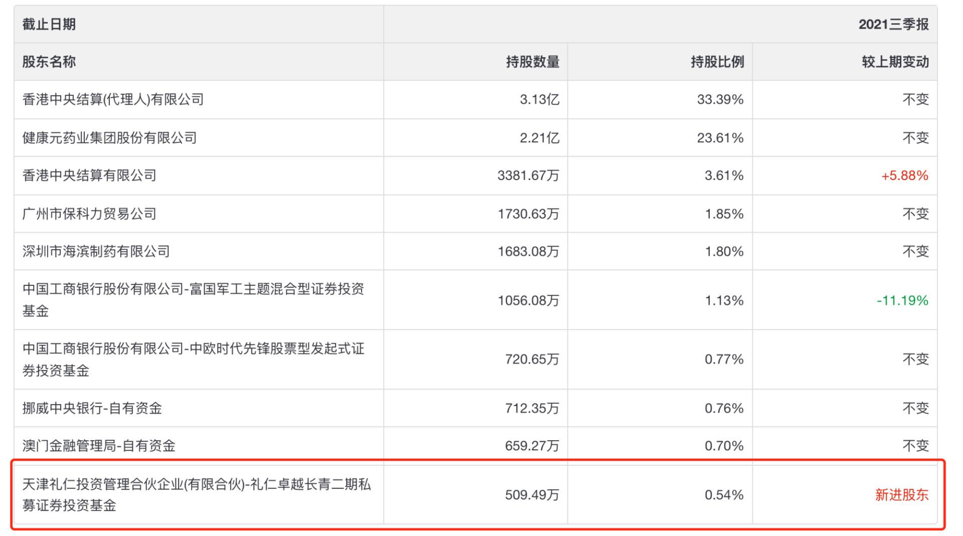Screen dimensions: 963x536
Task: Click the 富国军工主题混合型证券投资基金 shareholder entry
Action: (x=193, y=299)
